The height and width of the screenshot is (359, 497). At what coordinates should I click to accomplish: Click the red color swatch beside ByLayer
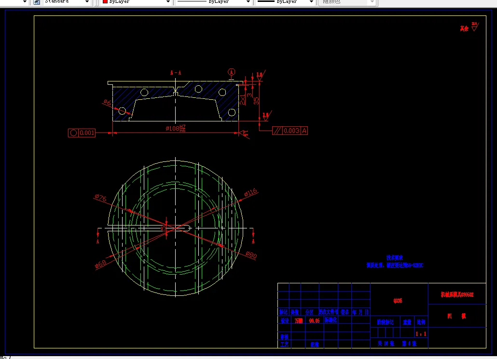coord(105,1)
